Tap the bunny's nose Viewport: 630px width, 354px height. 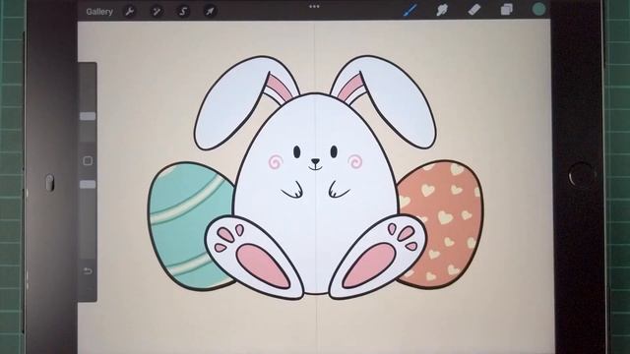click(x=315, y=161)
